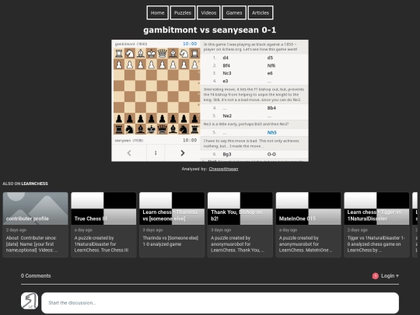Click the Start the discussion input field
The width and height of the screenshot is (420, 315).
[x=220, y=303]
